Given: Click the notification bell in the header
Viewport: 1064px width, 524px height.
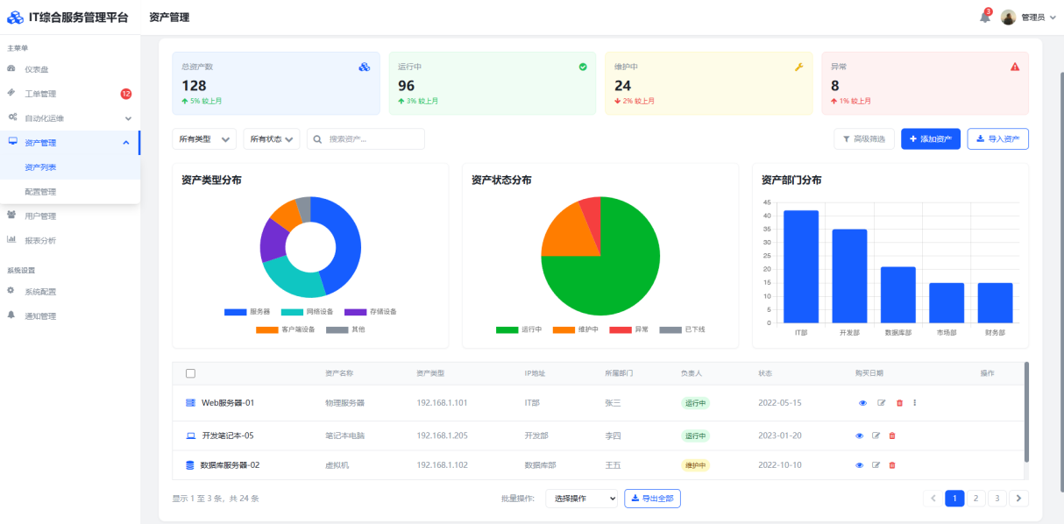Looking at the screenshot, I should point(984,18).
